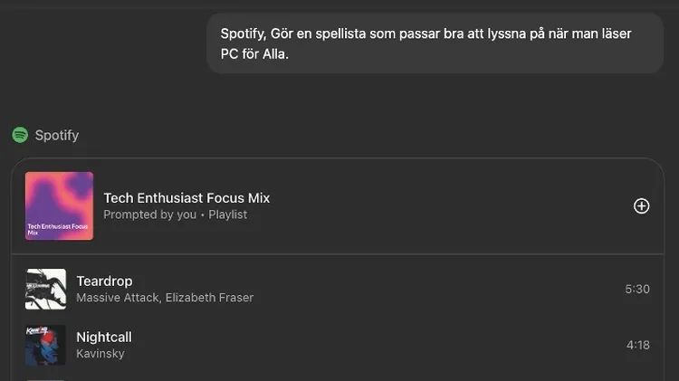The width and height of the screenshot is (679, 381).
Task: Click the Spotify logo icon
Action: click(x=20, y=135)
